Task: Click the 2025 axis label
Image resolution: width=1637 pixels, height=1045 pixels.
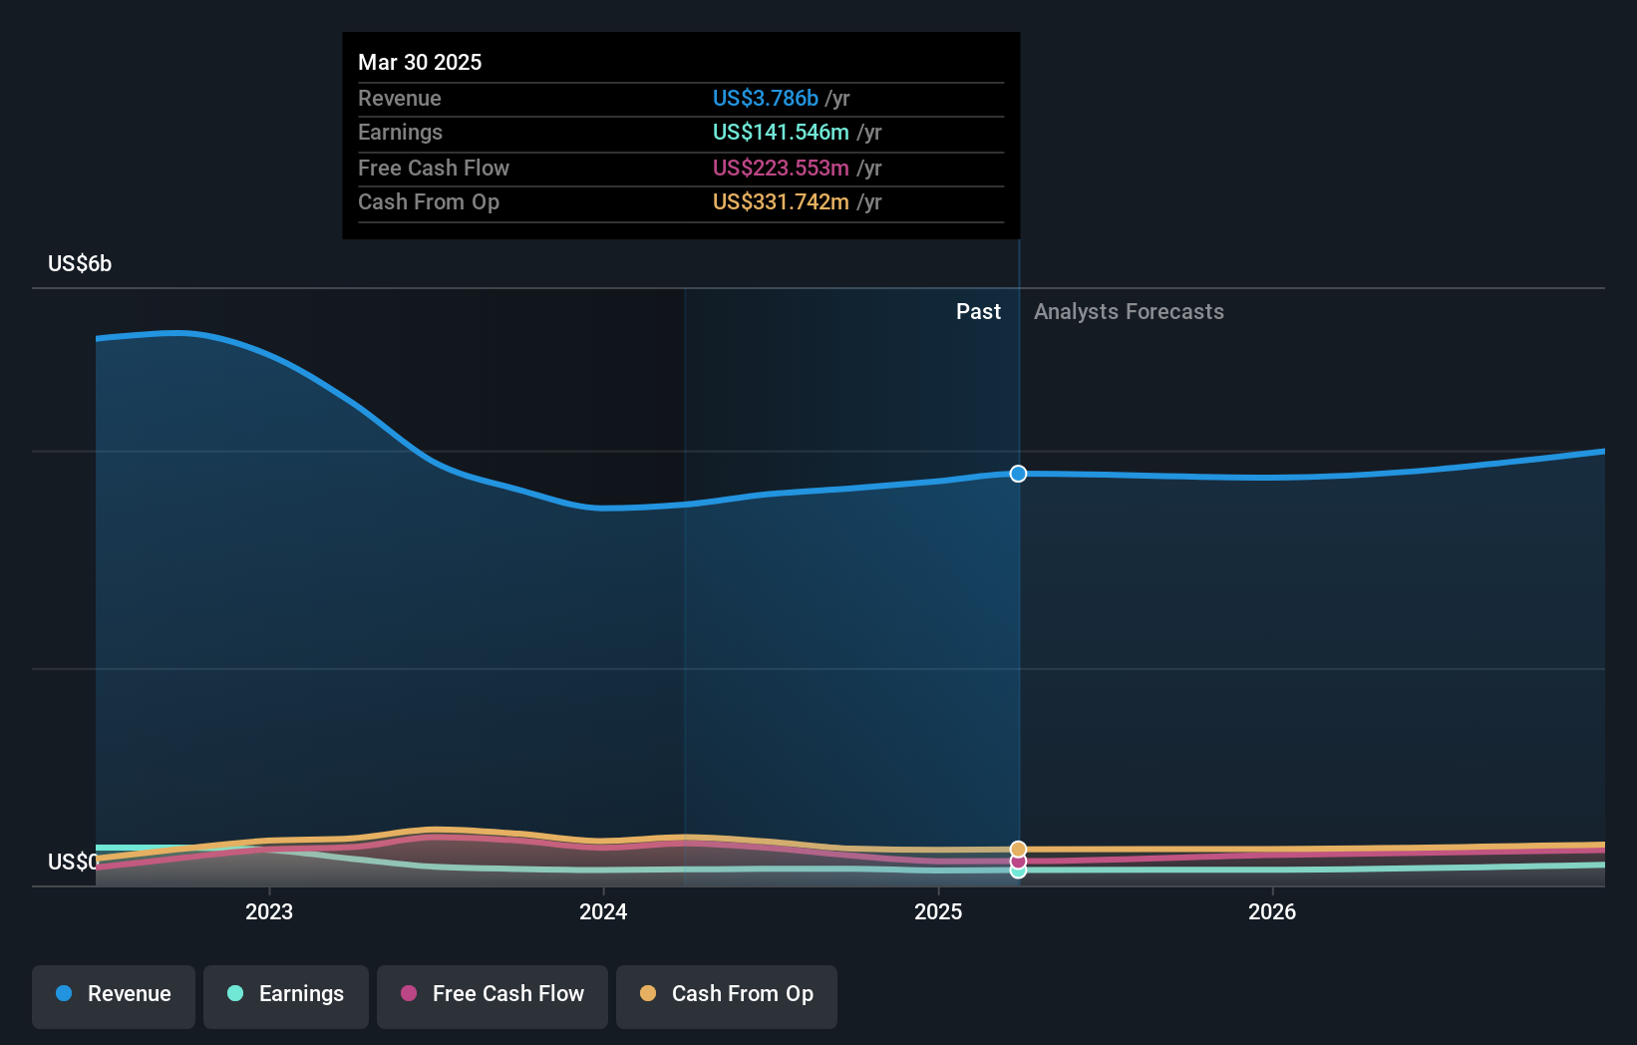Action: click(938, 911)
